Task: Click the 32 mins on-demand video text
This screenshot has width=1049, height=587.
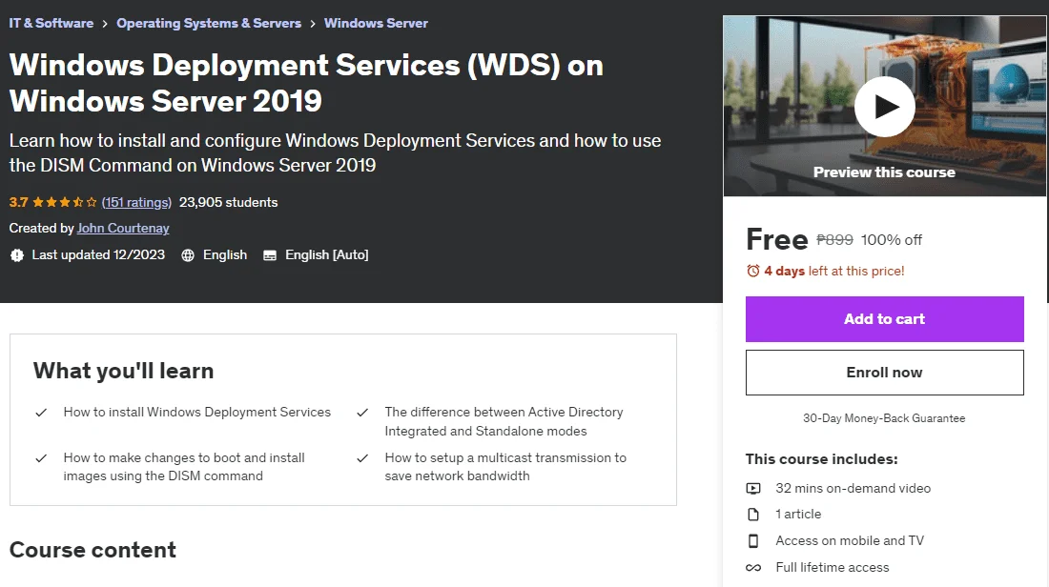Action: click(x=853, y=488)
